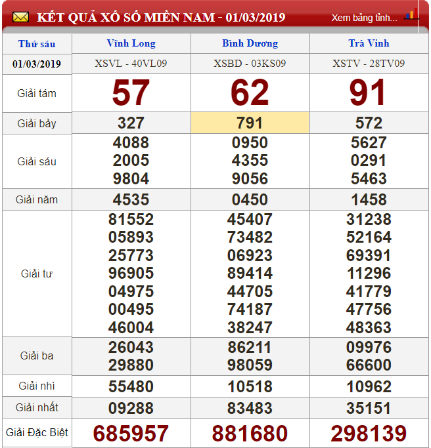Click Giải tư number 31238
The width and height of the screenshot is (431, 448).
369,220
